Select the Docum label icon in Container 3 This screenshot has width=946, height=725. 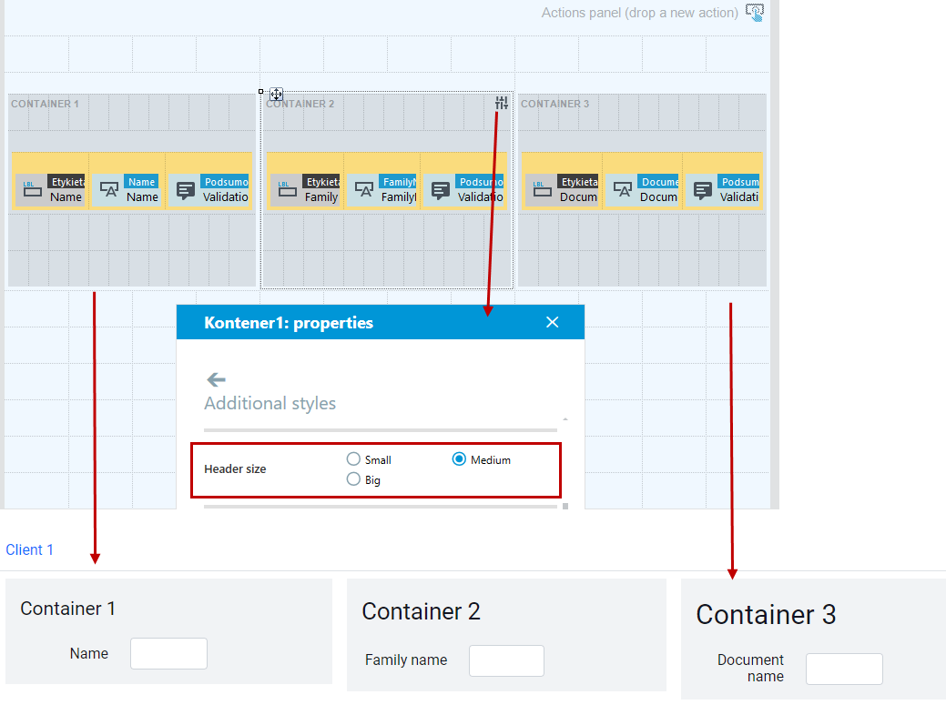tap(543, 190)
